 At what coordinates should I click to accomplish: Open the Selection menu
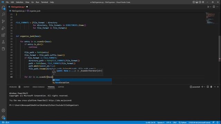20,2
